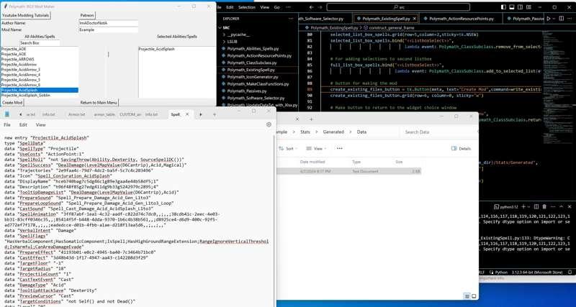Open notifications bell in VS Code status bar

coord(570,272)
